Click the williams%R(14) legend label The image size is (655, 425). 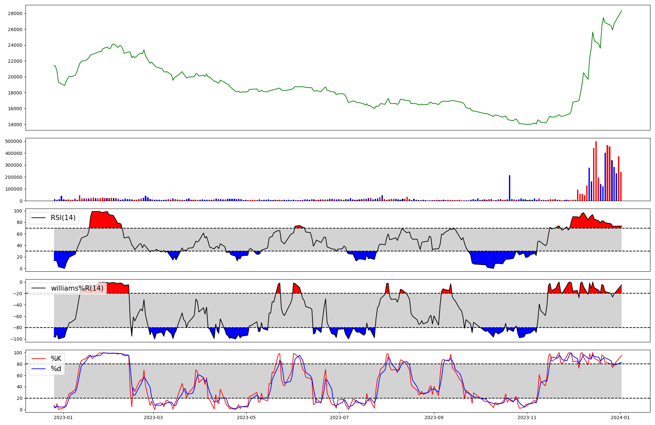point(77,288)
